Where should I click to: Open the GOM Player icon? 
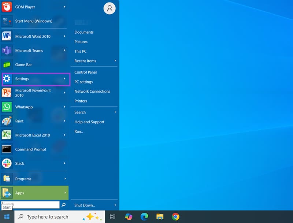[x=7, y=7]
